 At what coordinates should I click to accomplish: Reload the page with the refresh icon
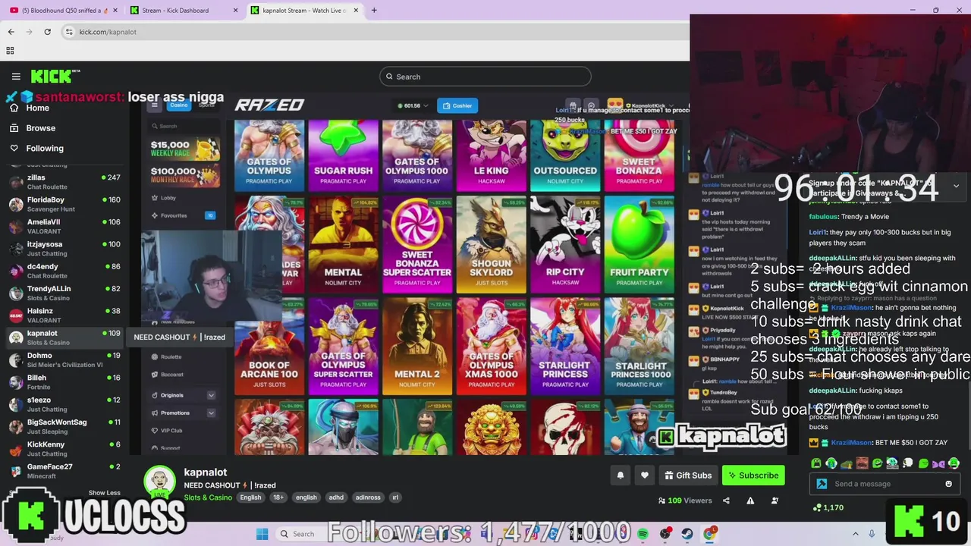(47, 32)
